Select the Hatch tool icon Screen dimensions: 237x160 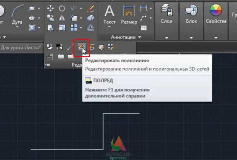pos(32,28)
